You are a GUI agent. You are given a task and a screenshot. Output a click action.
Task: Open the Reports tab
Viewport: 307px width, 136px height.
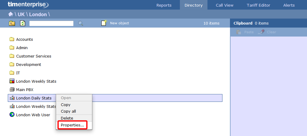click(164, 5)
